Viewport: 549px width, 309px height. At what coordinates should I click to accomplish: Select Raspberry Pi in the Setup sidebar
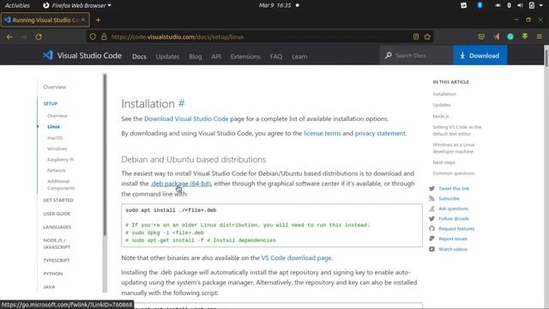point(61,160)
